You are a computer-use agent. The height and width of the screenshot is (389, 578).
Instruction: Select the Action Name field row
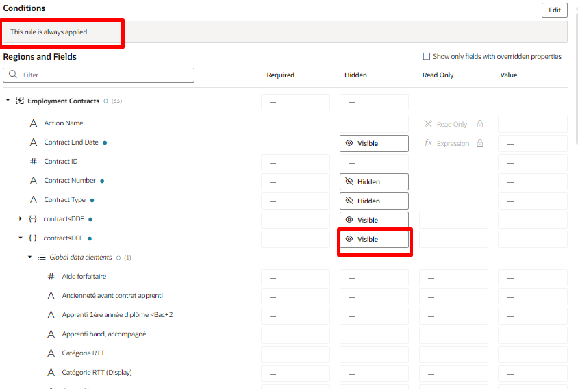click(64, 123)
